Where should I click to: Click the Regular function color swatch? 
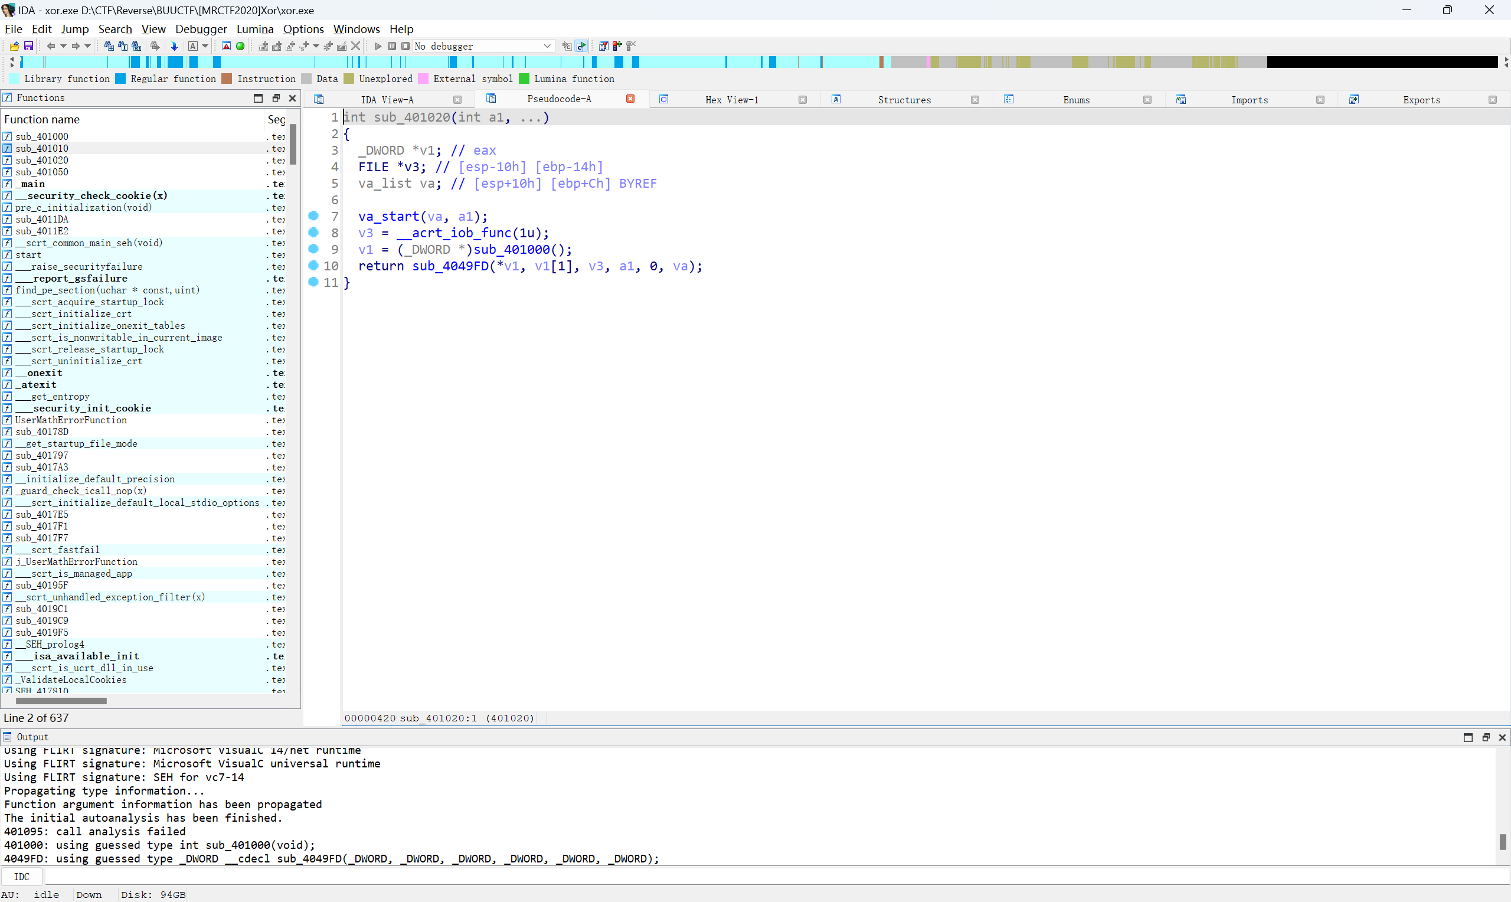click(120, 79)
